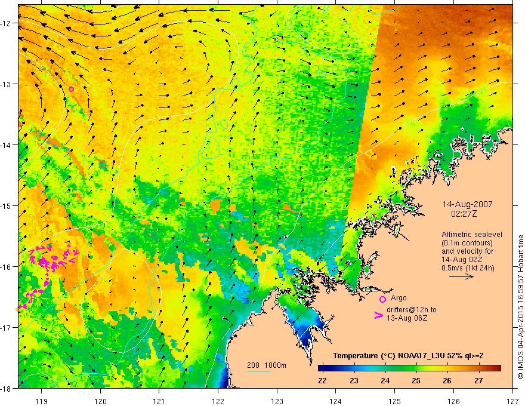
Task: Click the '13-Aug 06Z' legend text
Action: [407, 318]
